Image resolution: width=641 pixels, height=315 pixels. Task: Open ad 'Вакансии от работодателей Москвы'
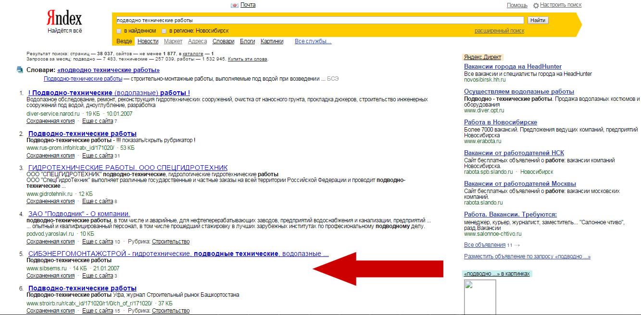click(x=520, y=183)
